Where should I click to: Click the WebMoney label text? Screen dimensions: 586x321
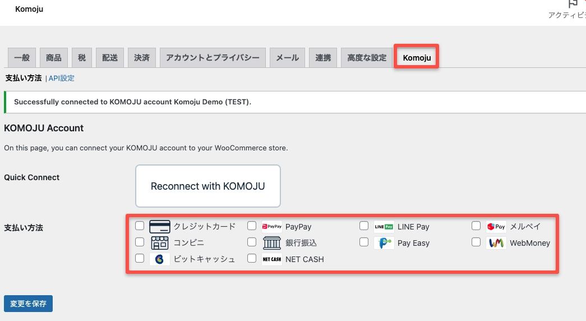pyautogui.click(x=530, y=243)
